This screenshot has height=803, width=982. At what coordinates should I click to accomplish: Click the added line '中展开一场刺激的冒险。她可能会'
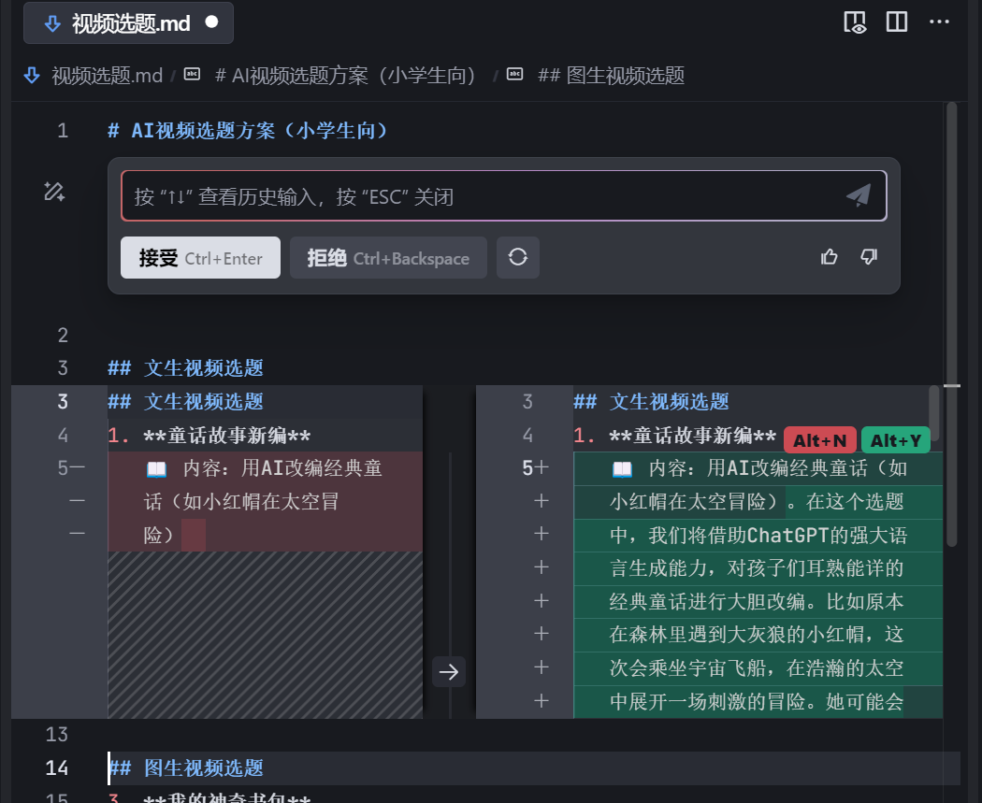pyautogui.click(x=757, y=702)
